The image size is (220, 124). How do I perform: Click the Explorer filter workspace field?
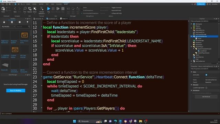204,21
